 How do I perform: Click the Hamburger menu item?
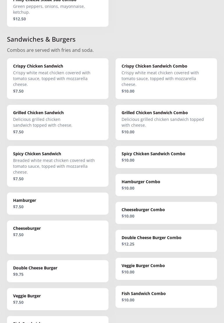pyautogui.click(x=58, y=203)
